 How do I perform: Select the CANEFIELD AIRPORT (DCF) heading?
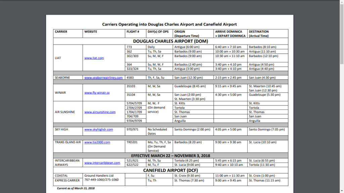[170, 170]
